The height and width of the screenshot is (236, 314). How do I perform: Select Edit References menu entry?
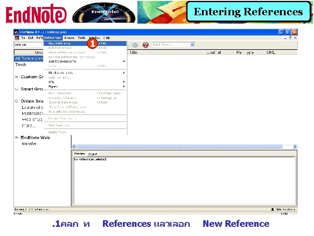(x=85, y=48)
